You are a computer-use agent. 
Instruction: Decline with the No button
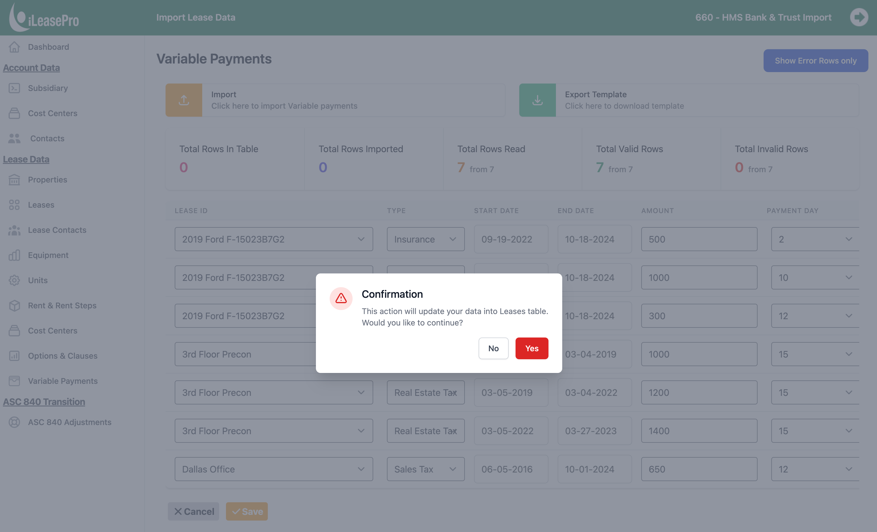coord(493,348)
